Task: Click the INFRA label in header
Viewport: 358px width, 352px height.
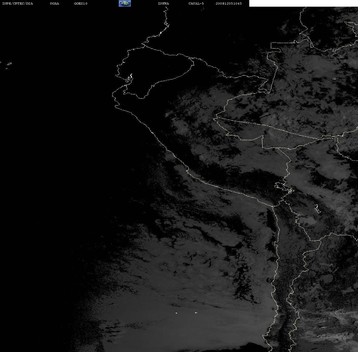Action: (x=163, y=3)
